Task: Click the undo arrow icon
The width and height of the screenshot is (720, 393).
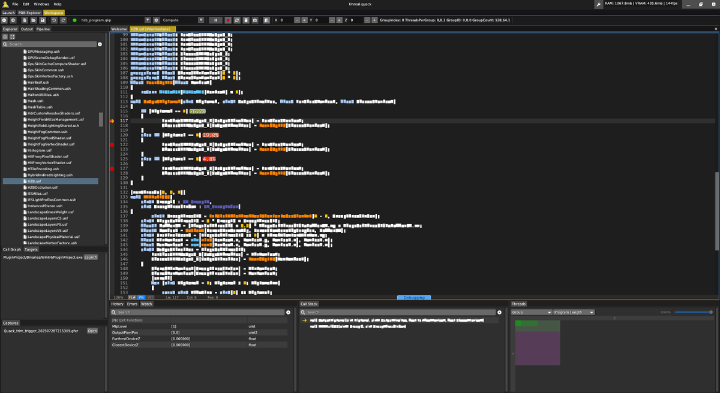Action: (54, 20)
